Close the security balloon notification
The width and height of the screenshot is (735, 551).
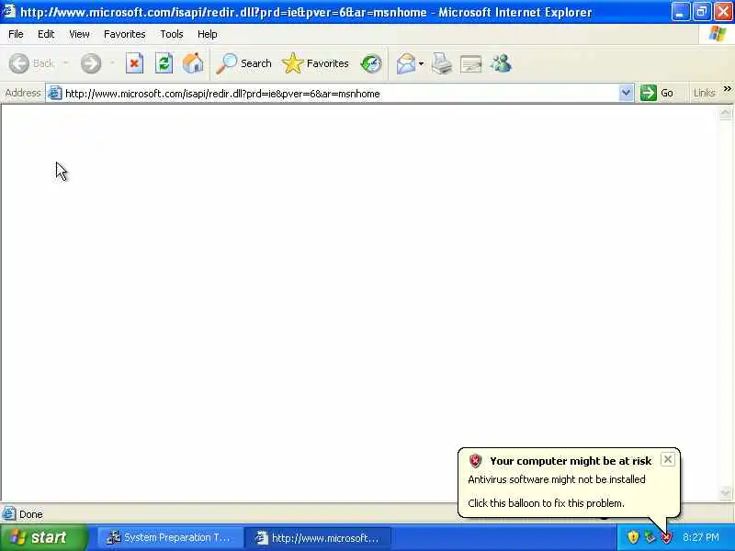point(668,459)
